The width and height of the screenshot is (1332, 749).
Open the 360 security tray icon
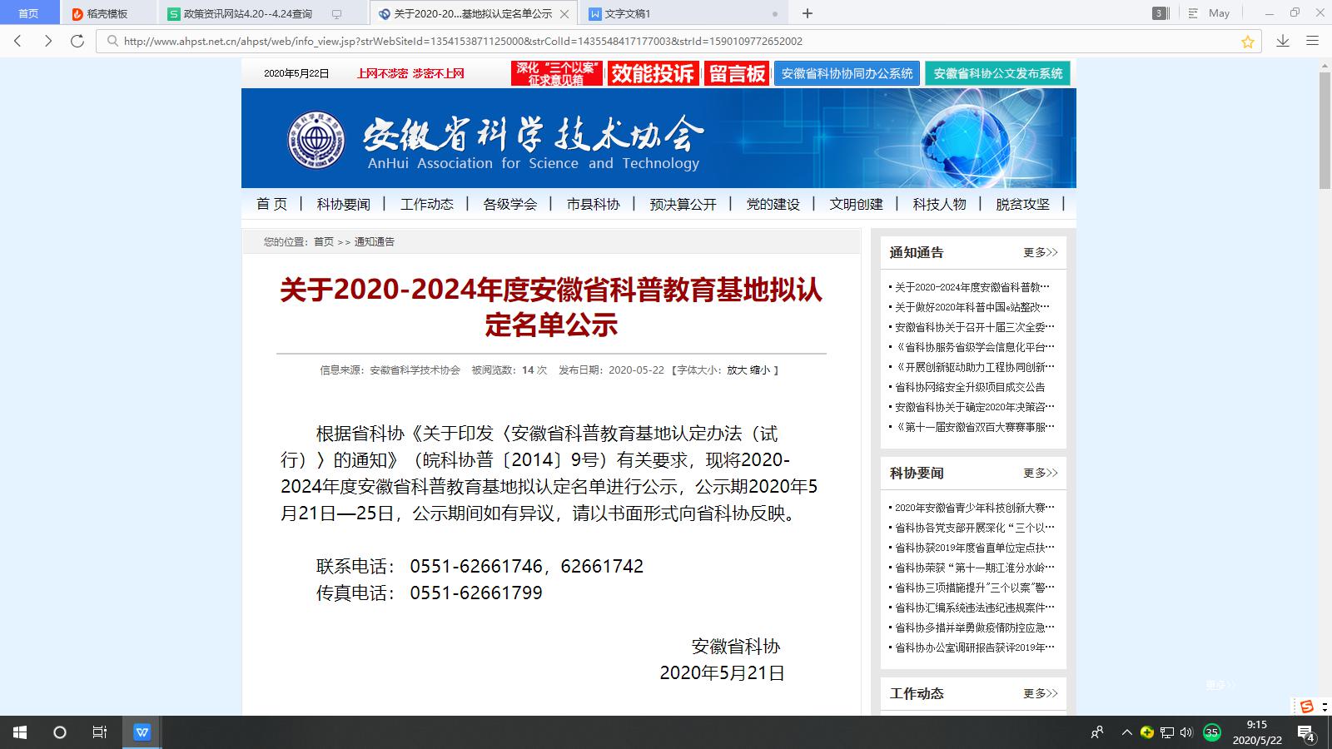coord(1147,732)
